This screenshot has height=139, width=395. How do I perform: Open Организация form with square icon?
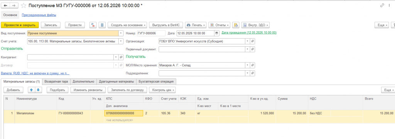click(252, 41)
